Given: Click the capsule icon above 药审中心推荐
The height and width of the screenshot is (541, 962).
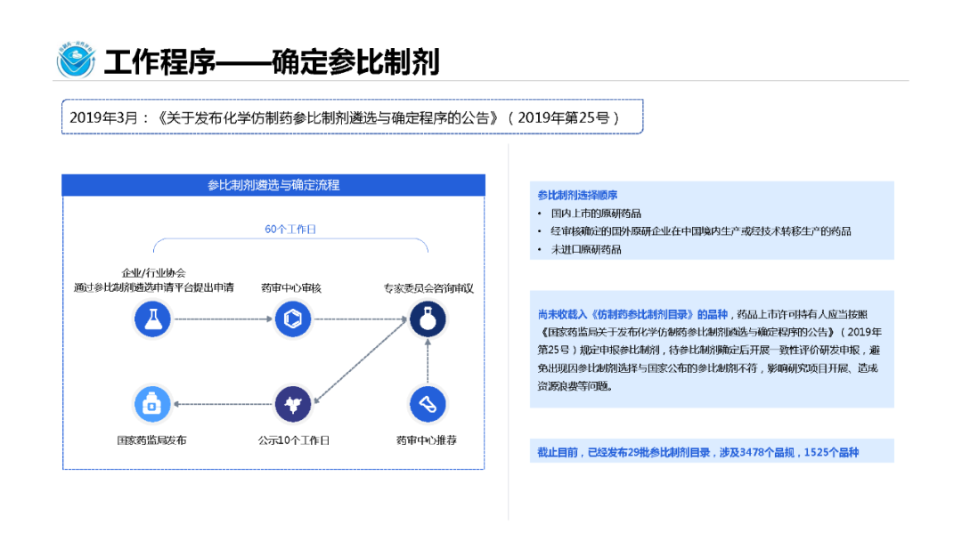Looking at the screenshot, I should [428, 404].
